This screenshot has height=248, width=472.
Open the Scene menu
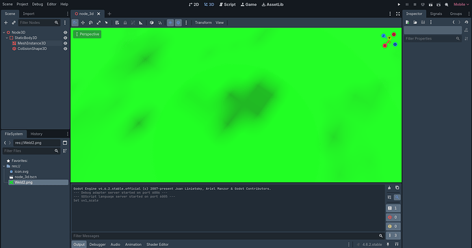(x=8, y=4)
